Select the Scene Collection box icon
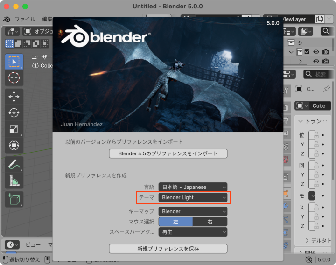This screenshot has height=265, width=336. (x=291, y=42)
